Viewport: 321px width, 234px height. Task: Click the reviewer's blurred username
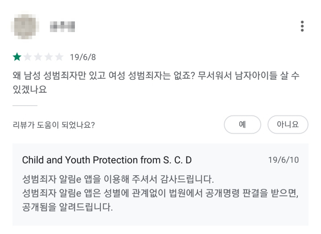click(x=62, y=27)
